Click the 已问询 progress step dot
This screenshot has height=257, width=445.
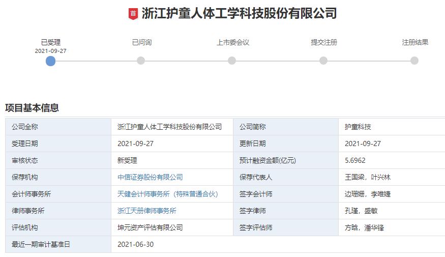141,61
